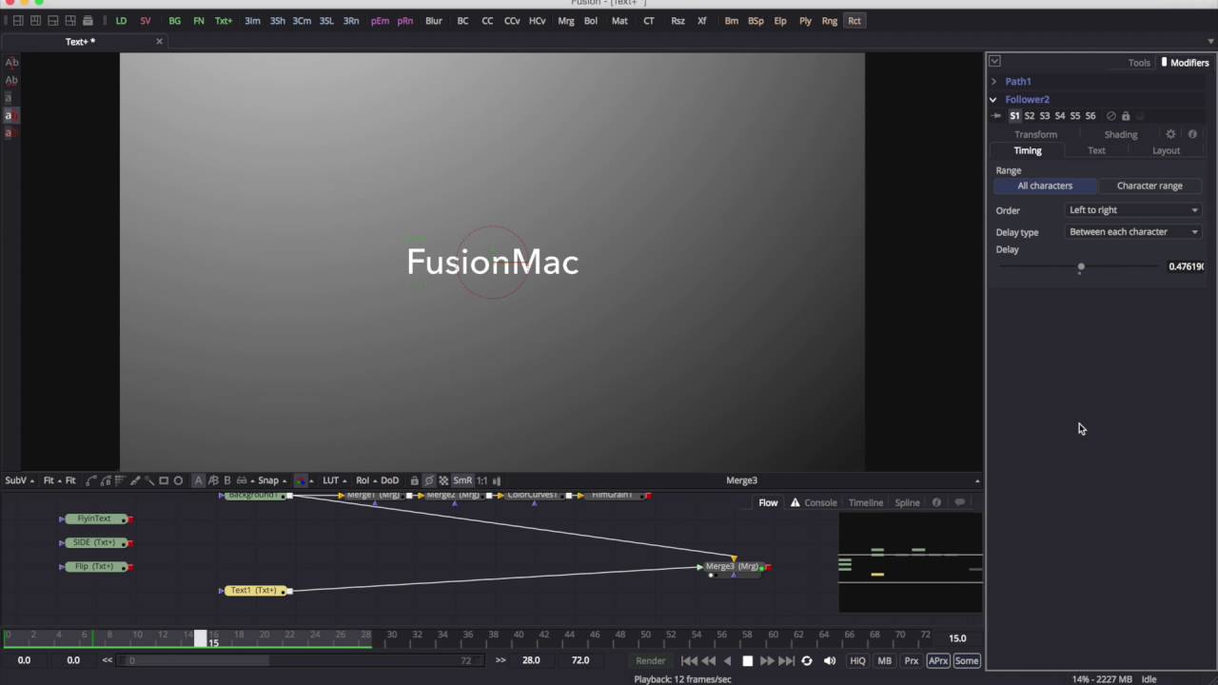
Task: Toggle SmR smooth resize in viewer
Action: point(462,480)
